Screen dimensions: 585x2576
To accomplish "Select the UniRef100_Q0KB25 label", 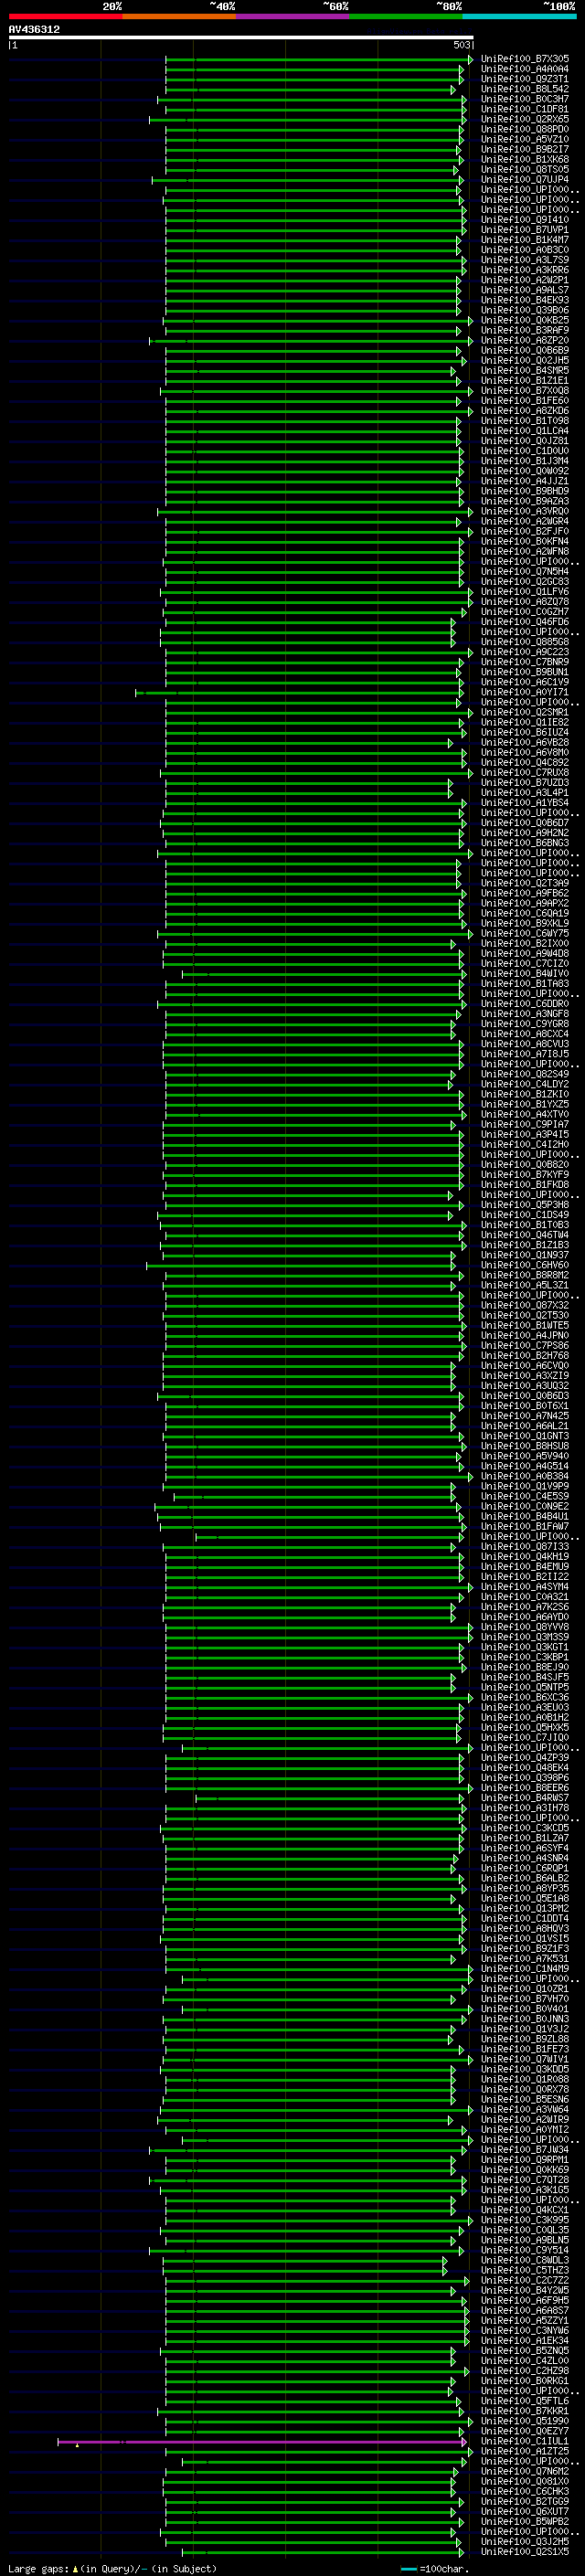I will pos(524,320).
